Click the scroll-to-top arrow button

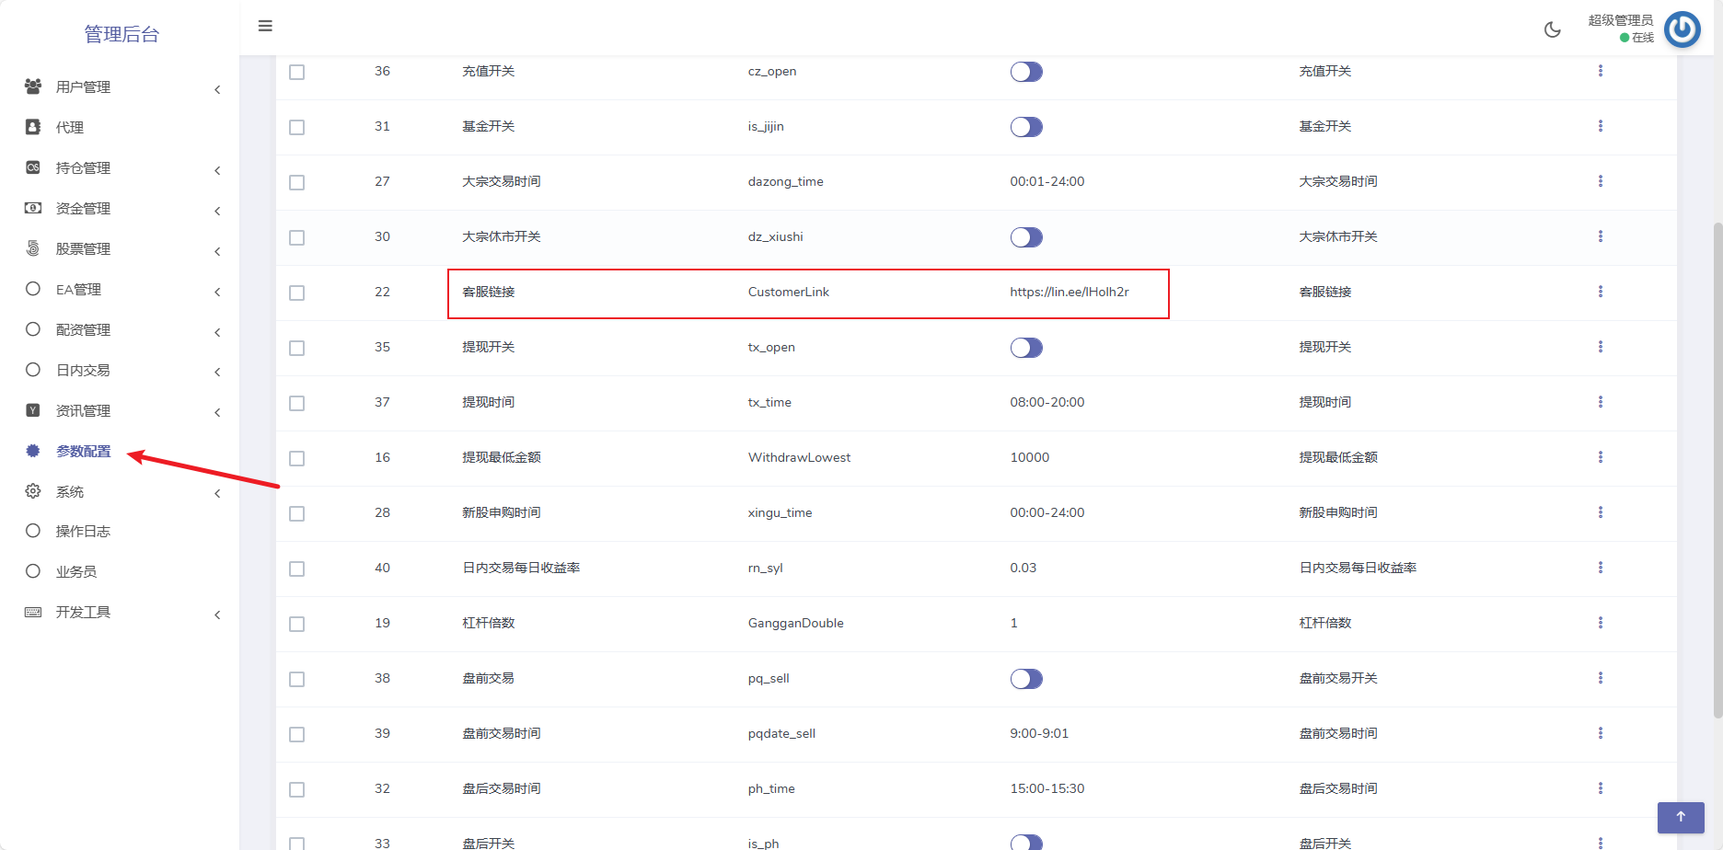click(x=1680, y=817)
